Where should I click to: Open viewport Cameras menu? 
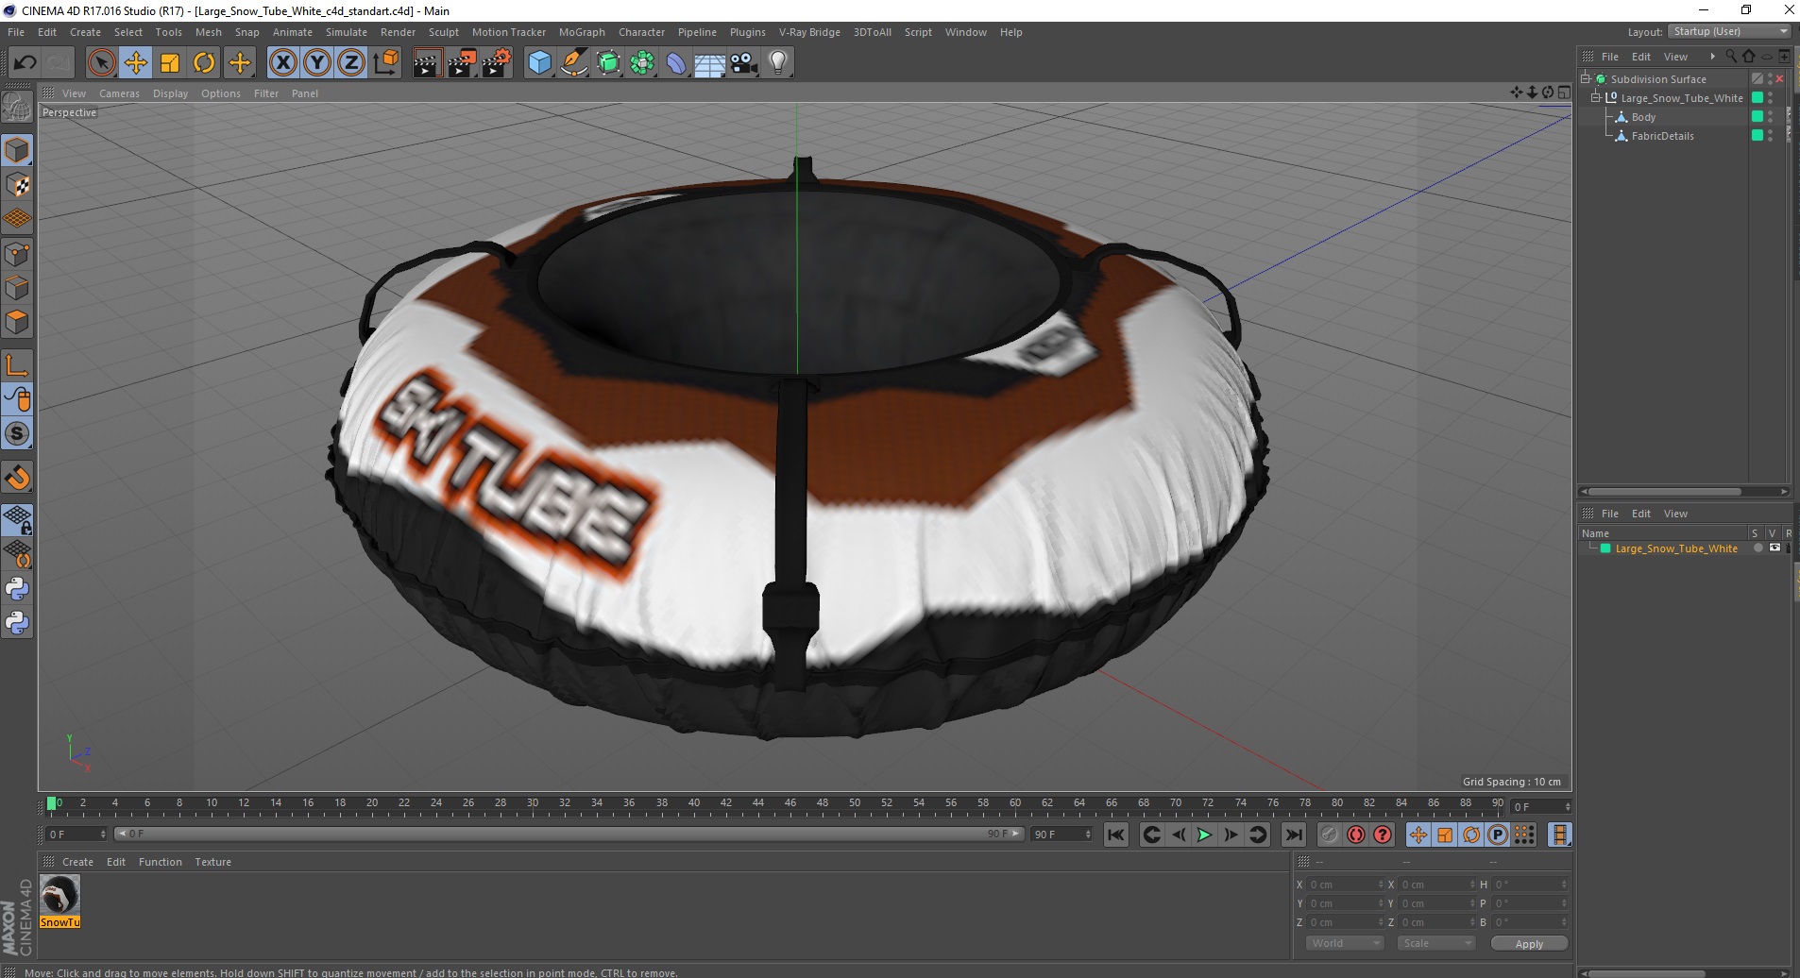pyautogui.click(x=119, y=93)
